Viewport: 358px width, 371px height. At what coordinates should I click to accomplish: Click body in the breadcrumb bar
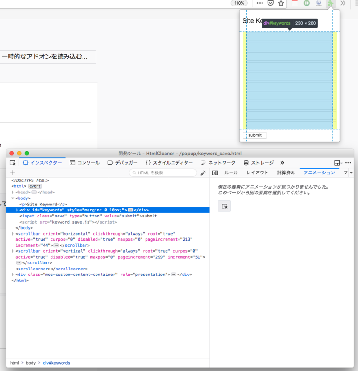coord(31,363)
